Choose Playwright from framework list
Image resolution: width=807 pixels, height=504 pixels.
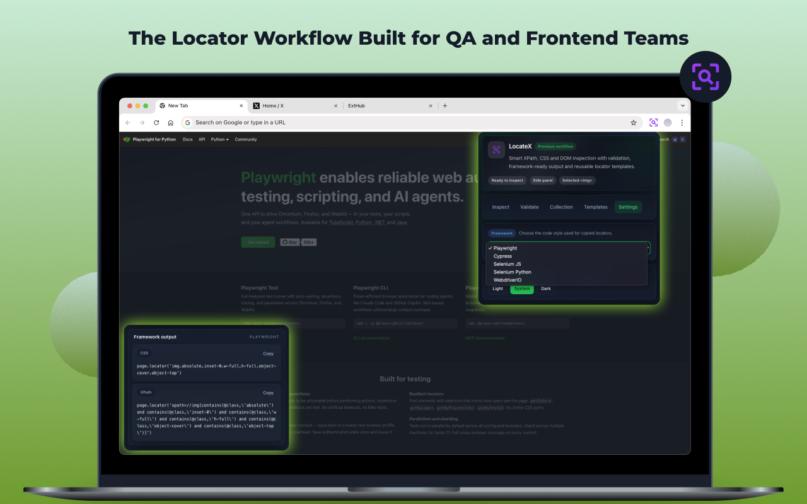click(x=566, y=248)
